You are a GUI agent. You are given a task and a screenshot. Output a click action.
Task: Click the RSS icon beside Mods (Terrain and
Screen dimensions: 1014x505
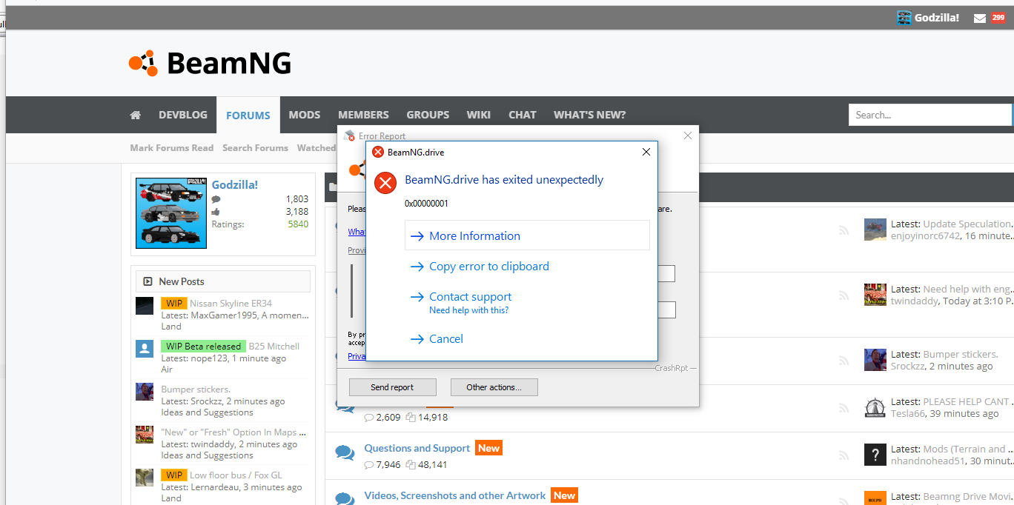point(844,455)
